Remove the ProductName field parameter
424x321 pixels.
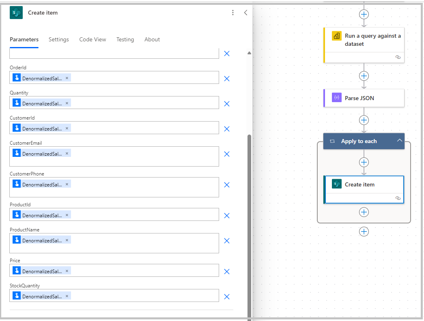[x=227, y=241]
